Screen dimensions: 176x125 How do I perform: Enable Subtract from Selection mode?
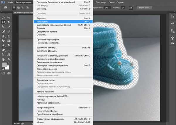point(23,8)
